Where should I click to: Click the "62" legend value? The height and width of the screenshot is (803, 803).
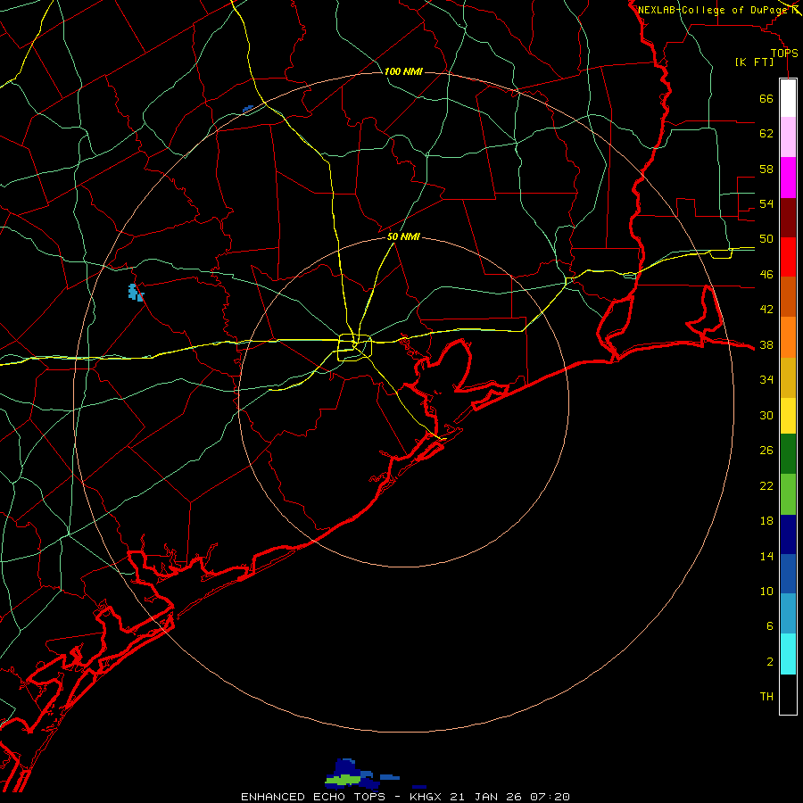(766, 134)
